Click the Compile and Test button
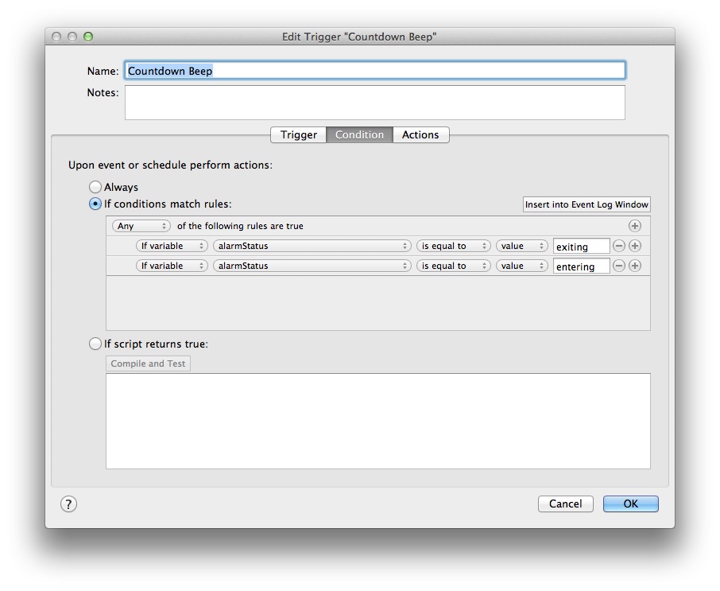 (148, 364)
